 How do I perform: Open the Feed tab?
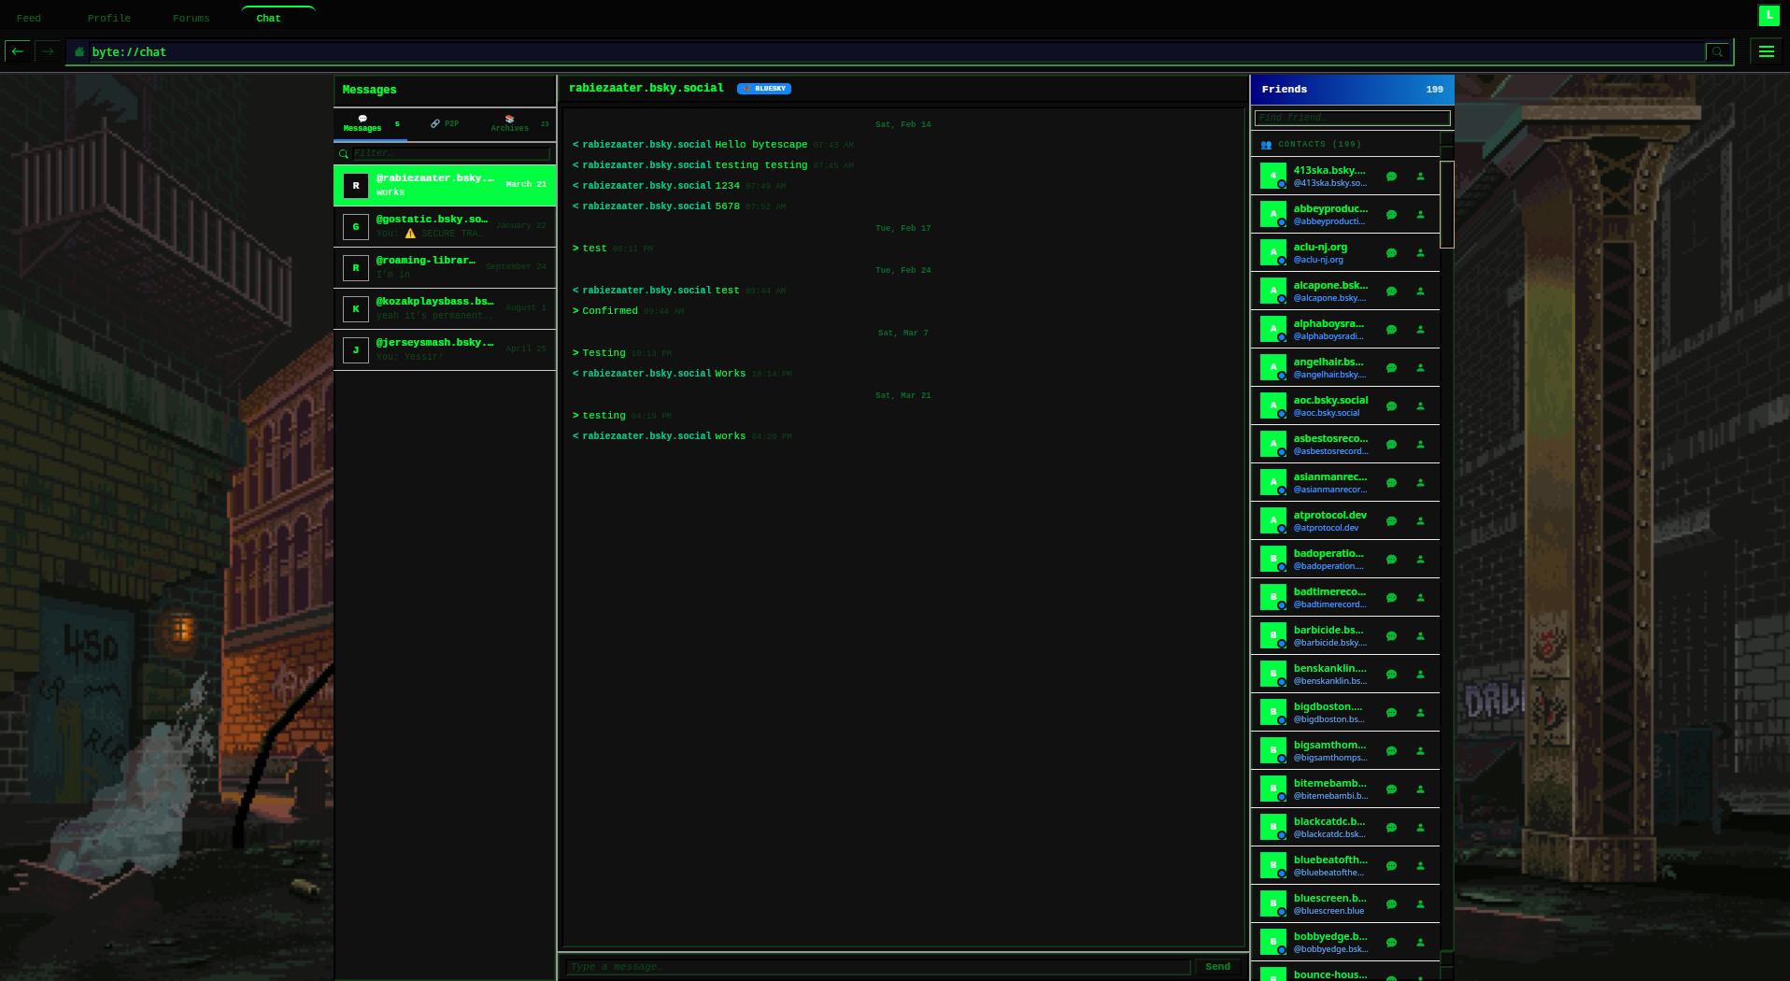pos(29,19)
